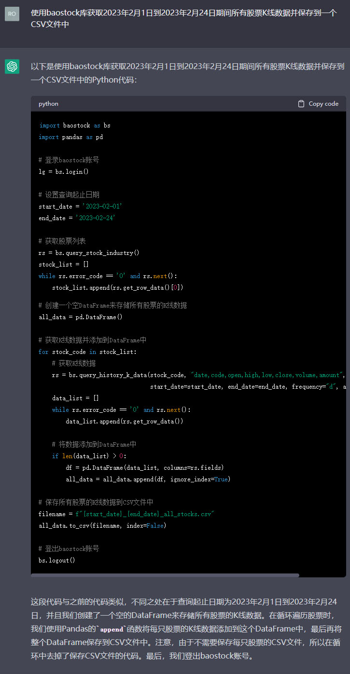350x674 pixels.
Task: Click the line 'stock_list = []'
Action: 64,265
